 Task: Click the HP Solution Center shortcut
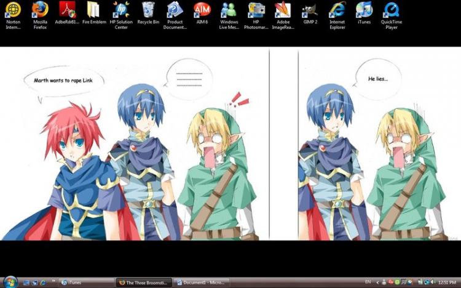coord(121,15)
